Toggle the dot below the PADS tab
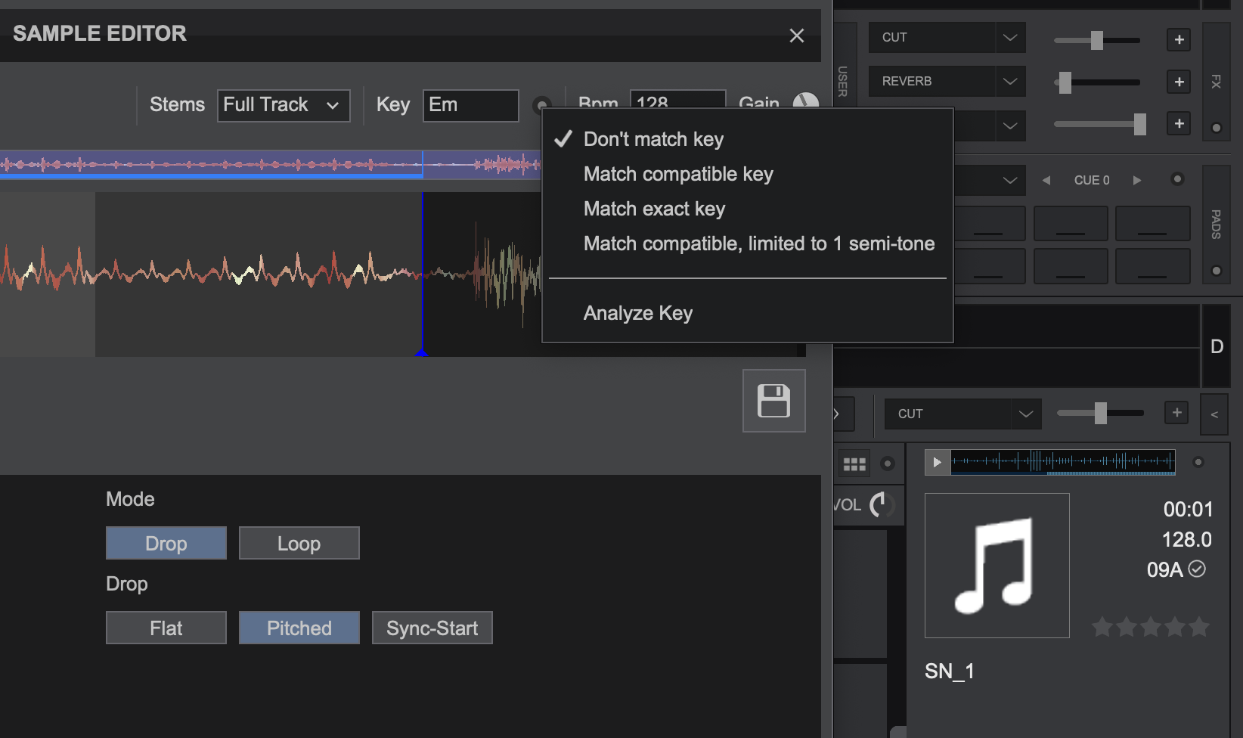This screenshot has width=1243, height=738. [x=1216, y=271]
